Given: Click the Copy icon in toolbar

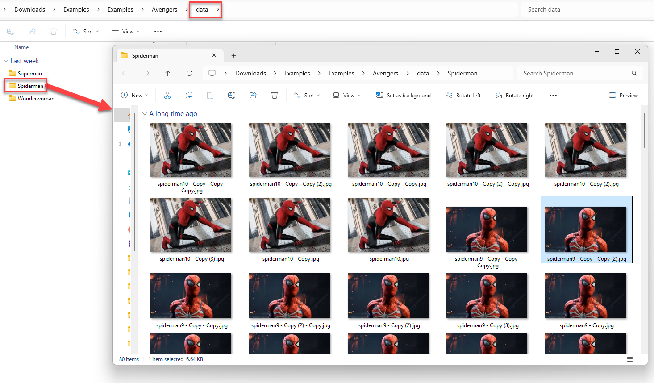Looking at the screenshot, I should (189, 95).
